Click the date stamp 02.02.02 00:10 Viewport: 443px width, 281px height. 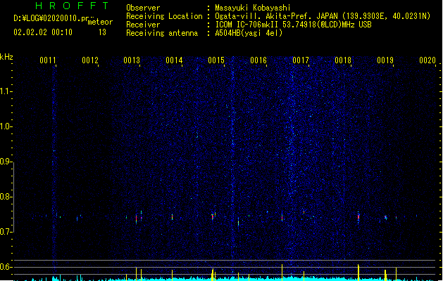[x=43, y=32]
